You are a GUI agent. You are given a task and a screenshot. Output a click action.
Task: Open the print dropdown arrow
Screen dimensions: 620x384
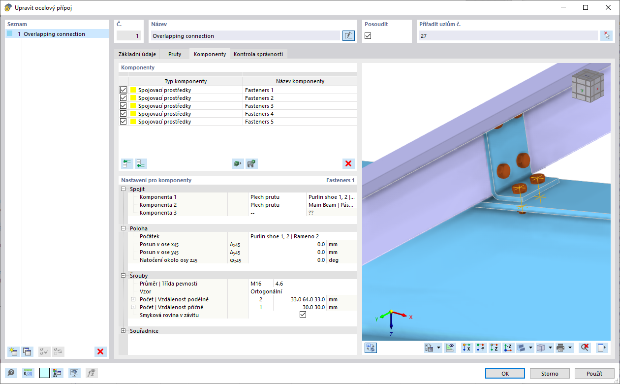coord(570,348)
